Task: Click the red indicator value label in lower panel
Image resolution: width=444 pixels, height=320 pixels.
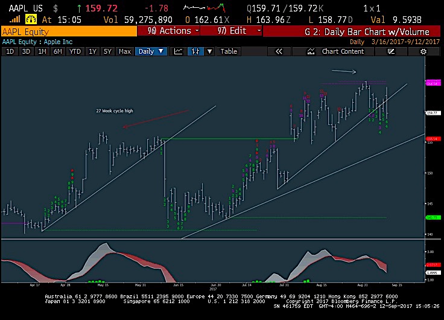Action: pyautogui.click(x=433, y=264)
